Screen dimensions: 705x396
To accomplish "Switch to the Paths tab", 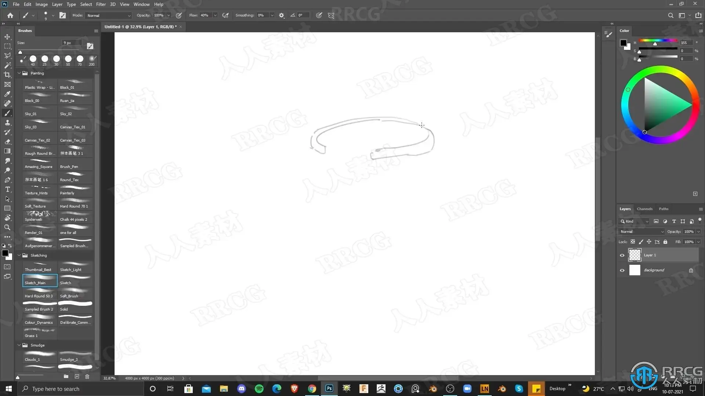I will [664, 209].
